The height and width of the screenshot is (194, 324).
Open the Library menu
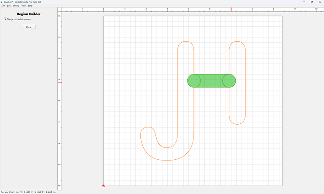[x=16, y=6]
